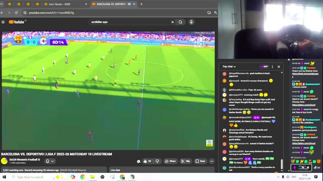This screenshot has width=323, height=181.
Task: Start voice search with the microphone icon
Action: 191,22
